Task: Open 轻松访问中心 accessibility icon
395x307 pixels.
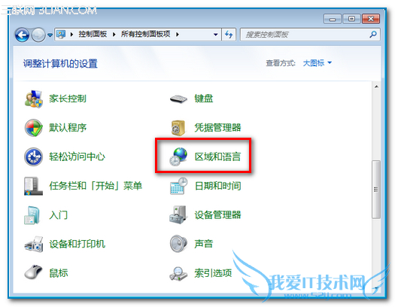Action: [x=33, y=157]
